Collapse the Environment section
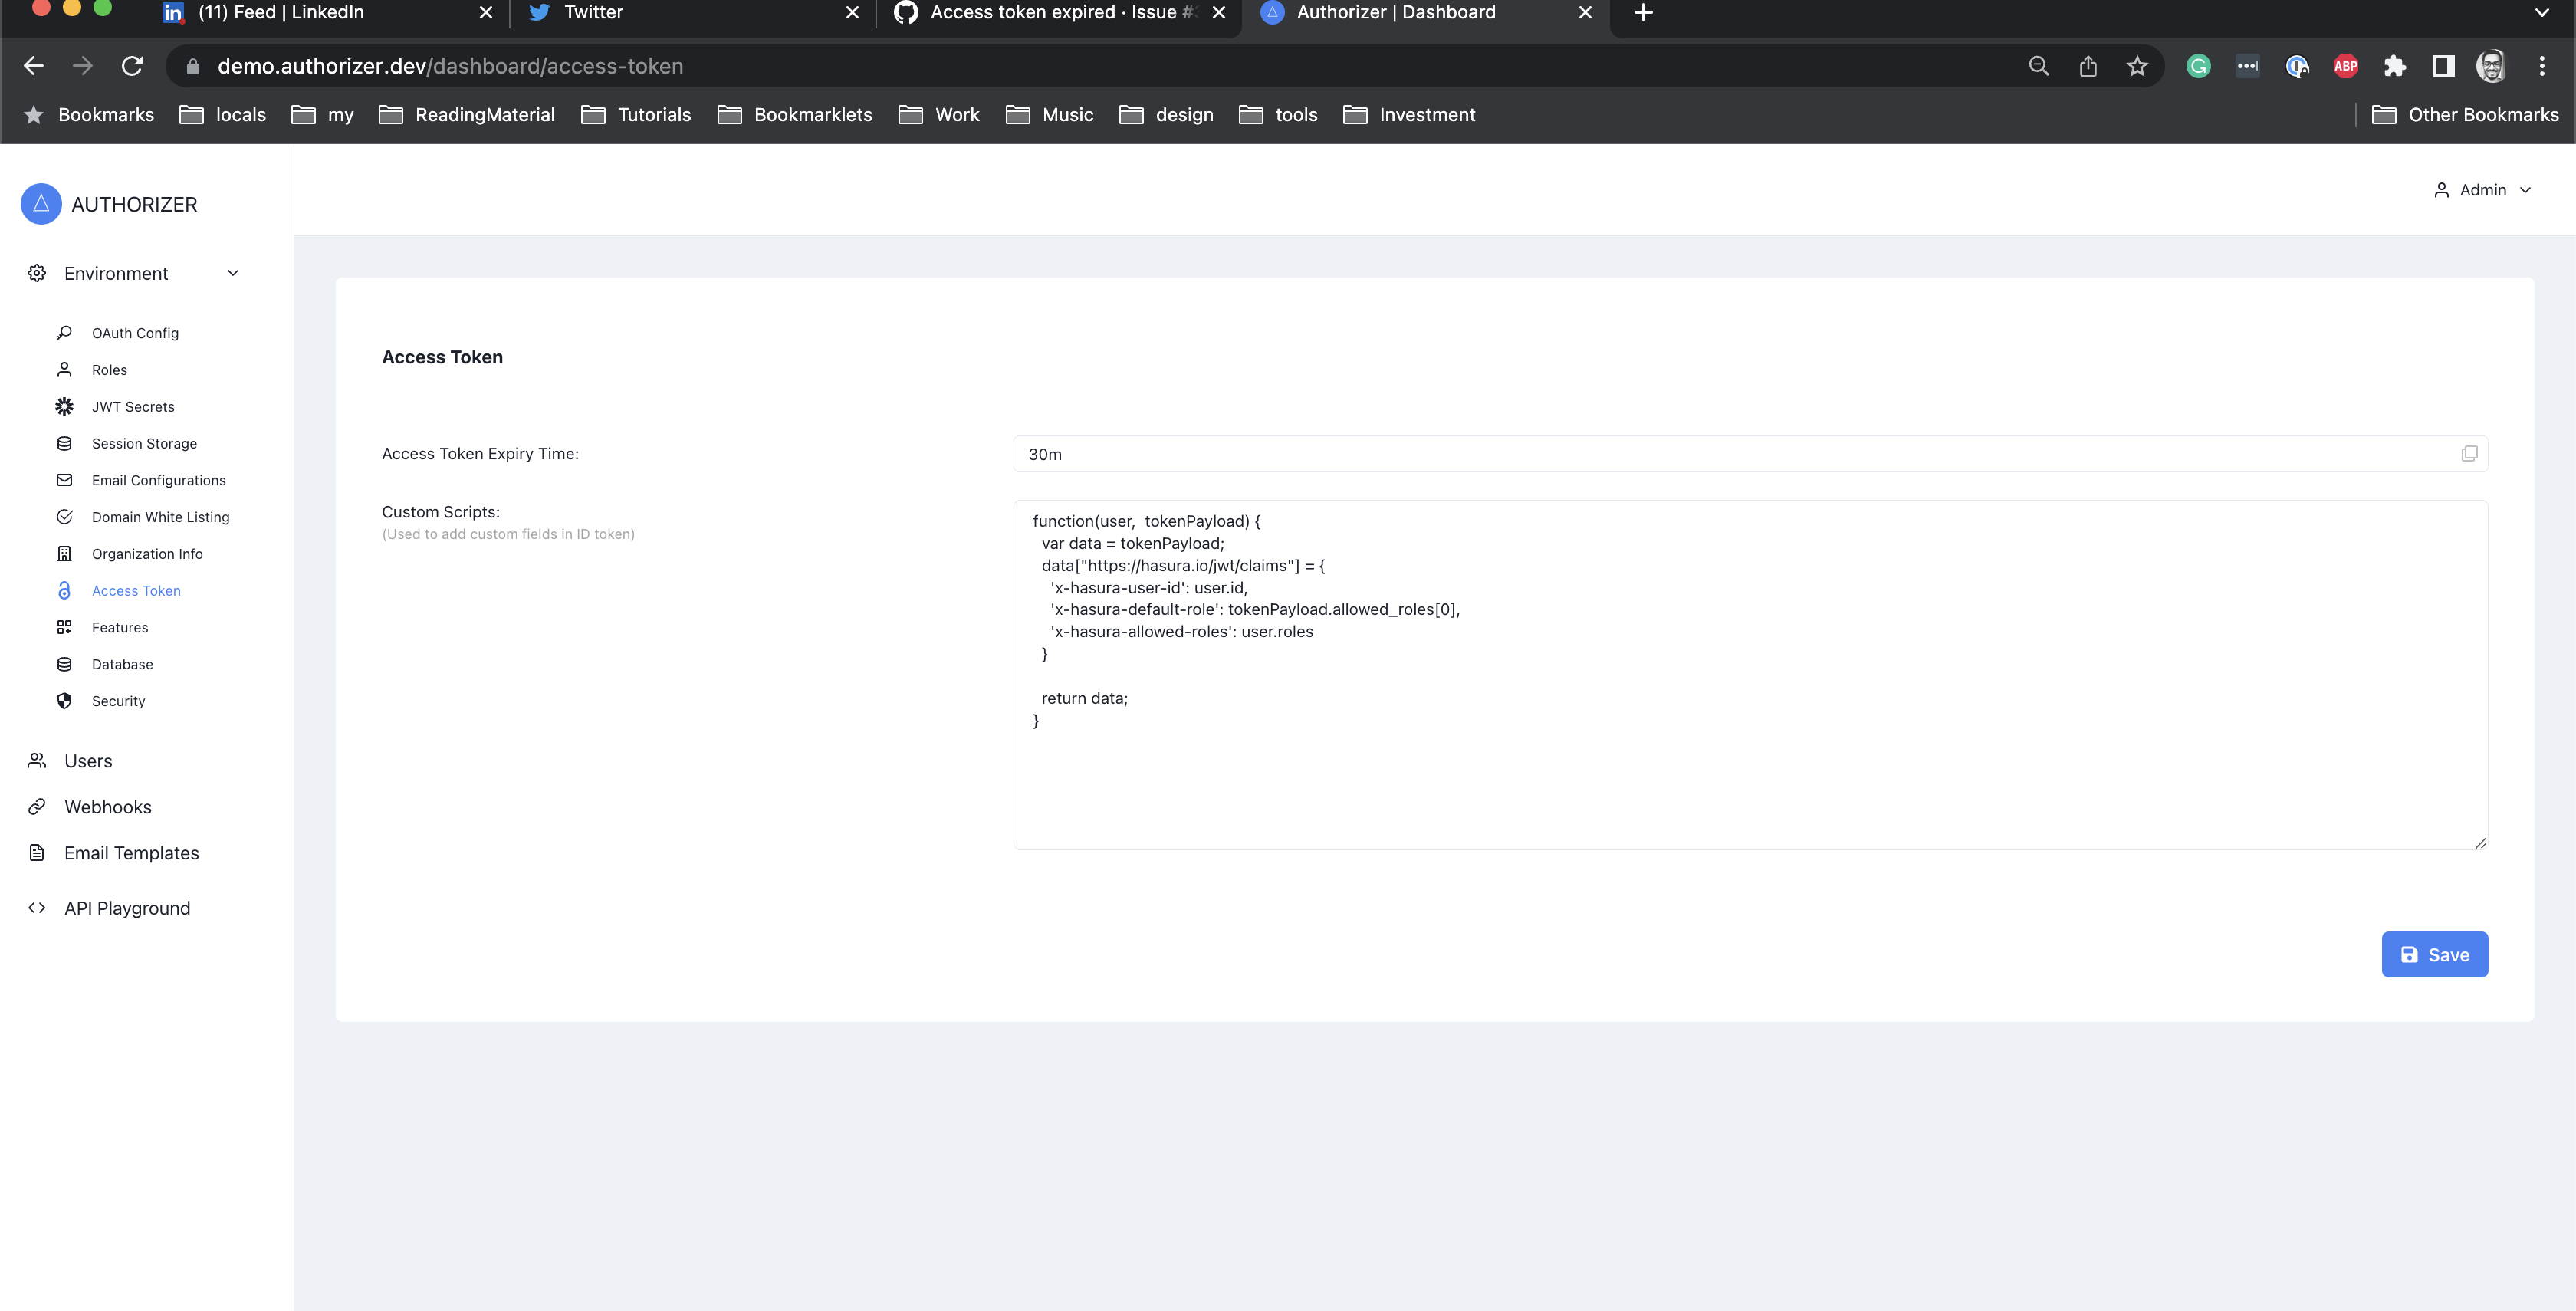The width and height of the screenshot is (2576, 1311). [232, 272]
